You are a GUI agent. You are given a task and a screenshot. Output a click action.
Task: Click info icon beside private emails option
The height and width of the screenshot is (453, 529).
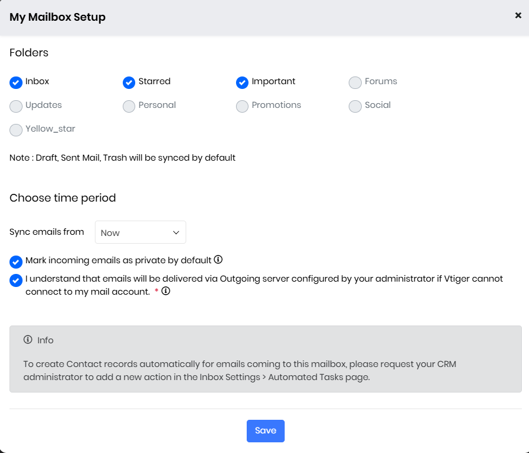click(x=218, y=260)
